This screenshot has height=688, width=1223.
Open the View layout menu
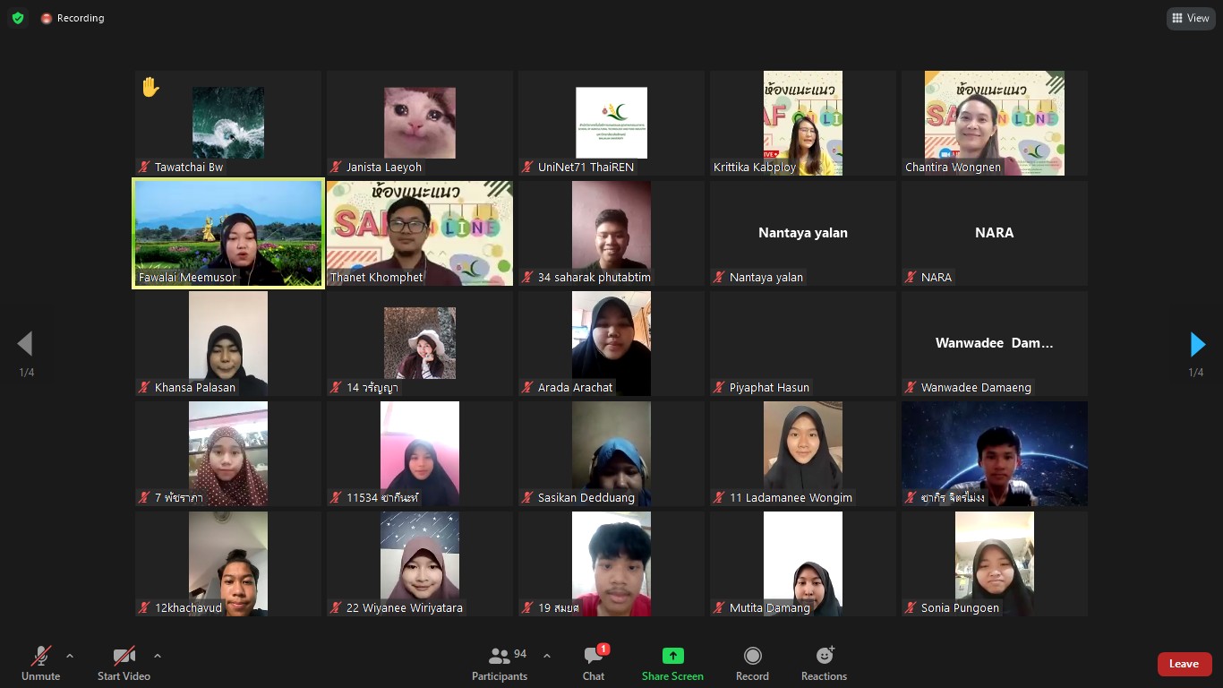click(x=1190, y=18)
